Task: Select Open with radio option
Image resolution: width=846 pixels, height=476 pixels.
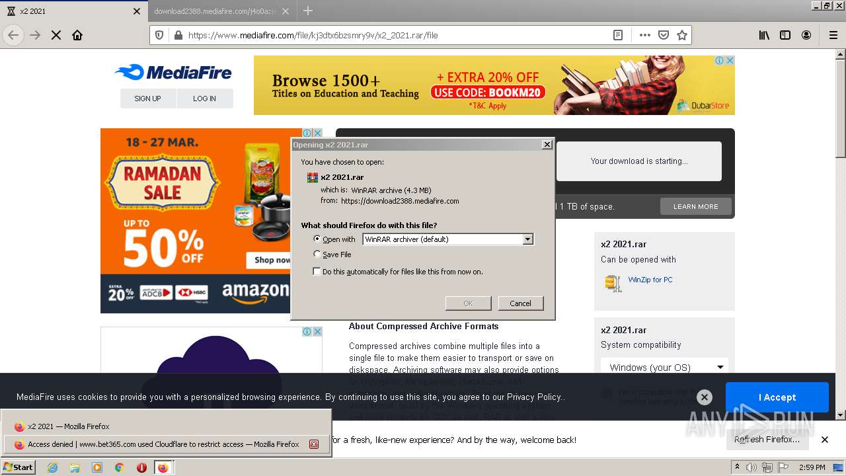Action: point(317,239)
